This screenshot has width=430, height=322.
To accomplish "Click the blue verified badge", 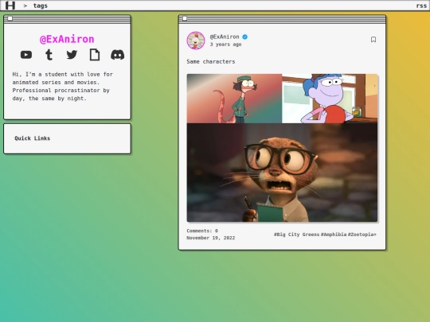I will pyautogui.click(x=245, y=37).
